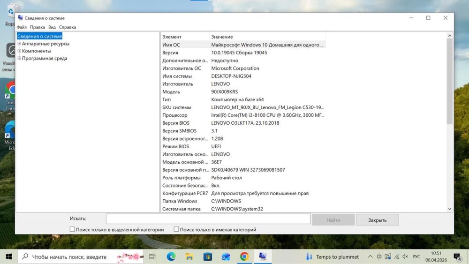Viewport: 469px width, 264px height.
Task: Switch the РУС input language indicator
Action: click(416, 256)
